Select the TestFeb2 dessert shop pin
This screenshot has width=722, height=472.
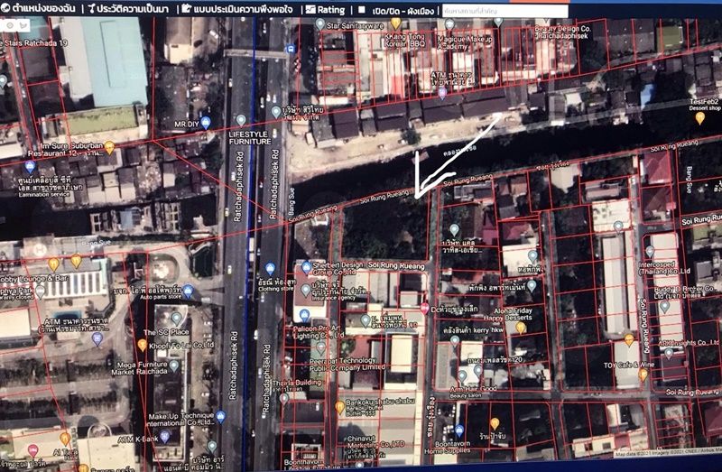click(x=699, y=117)
